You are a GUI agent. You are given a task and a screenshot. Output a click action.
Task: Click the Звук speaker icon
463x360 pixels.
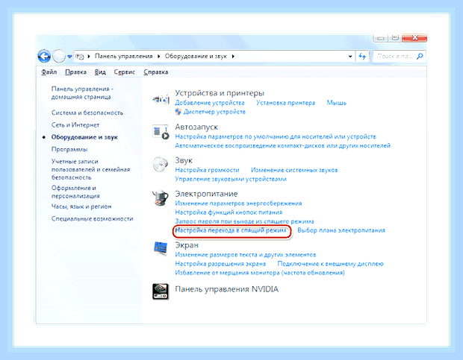point(161,165)
